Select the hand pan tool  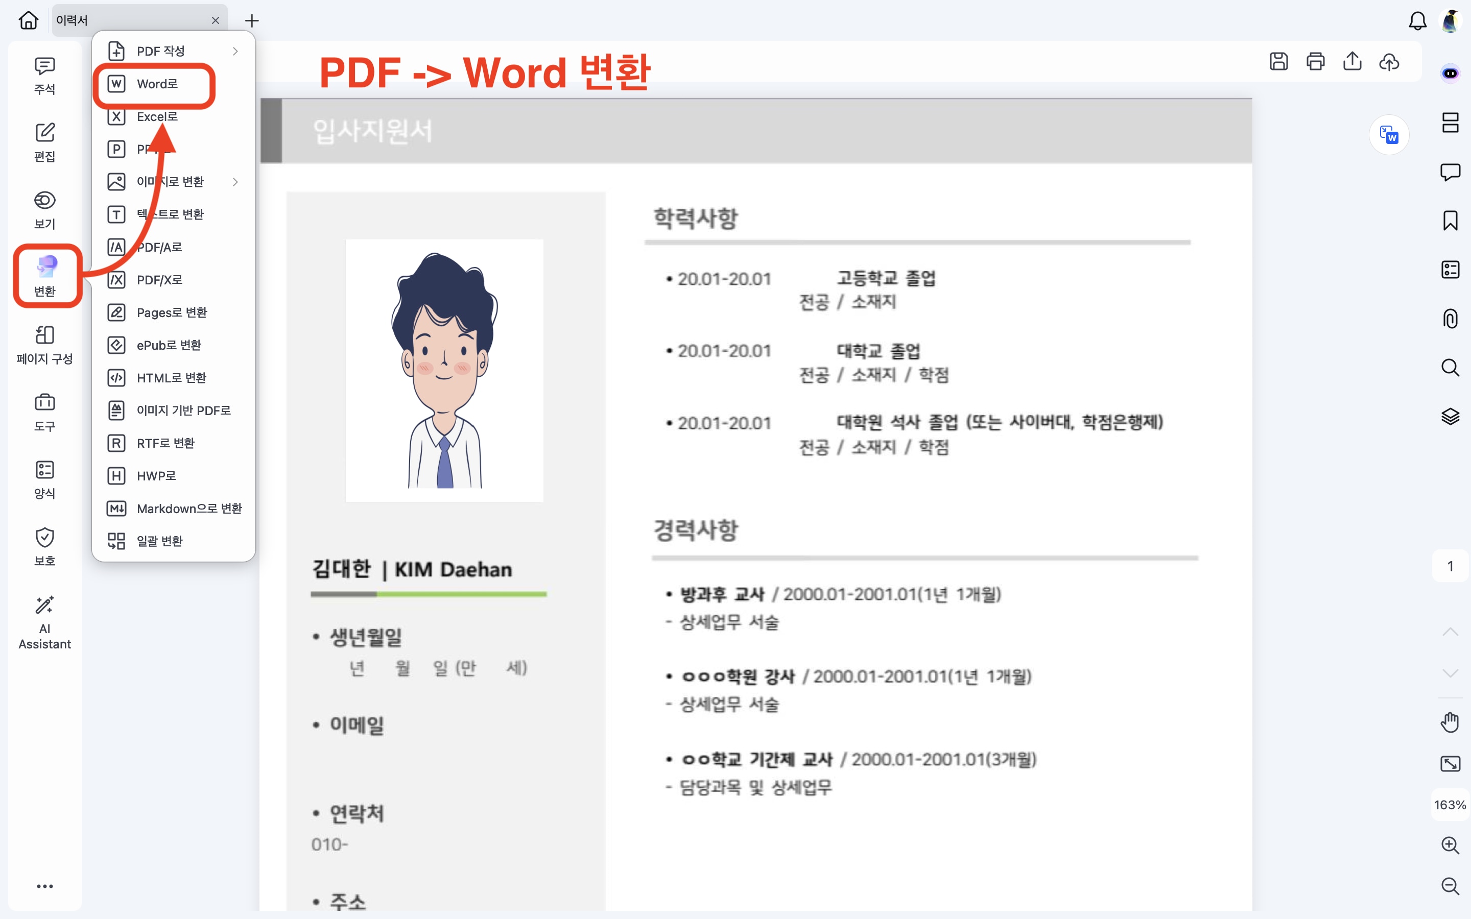point(1450,722)
